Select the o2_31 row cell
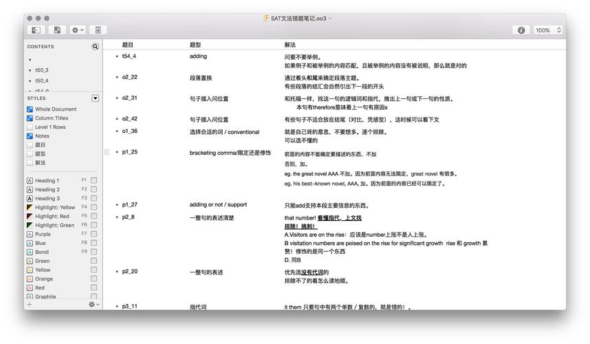This screenshot has height=344, width=590. pyautogui.click(x=130, y=98)
